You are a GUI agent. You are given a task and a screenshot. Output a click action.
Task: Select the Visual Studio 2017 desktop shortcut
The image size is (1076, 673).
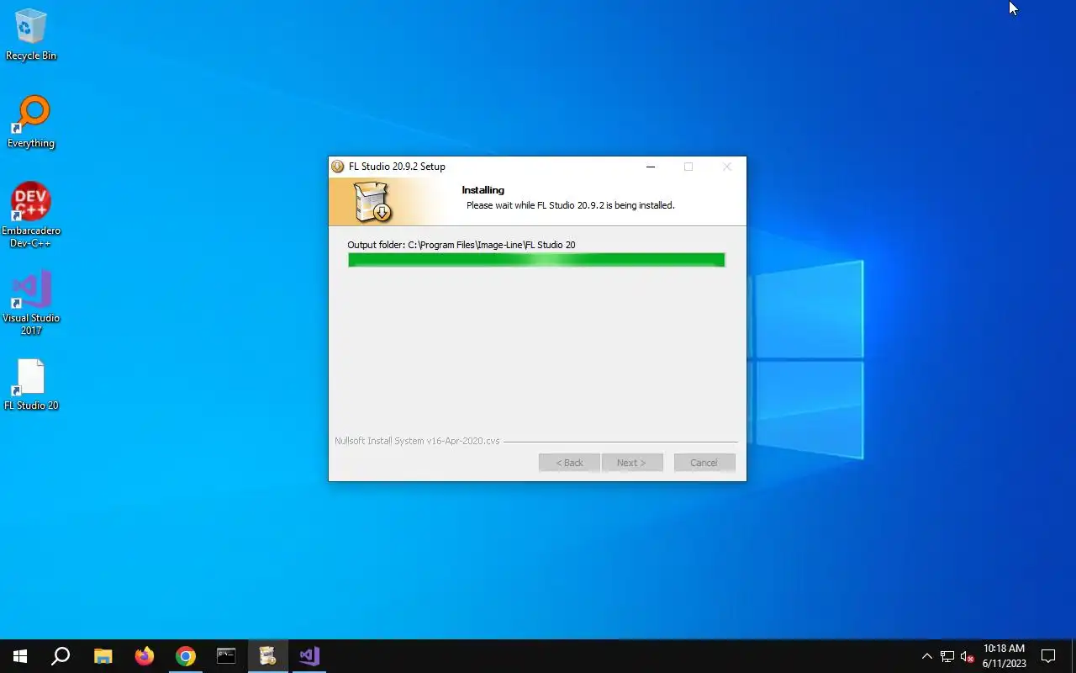(31, 303)
